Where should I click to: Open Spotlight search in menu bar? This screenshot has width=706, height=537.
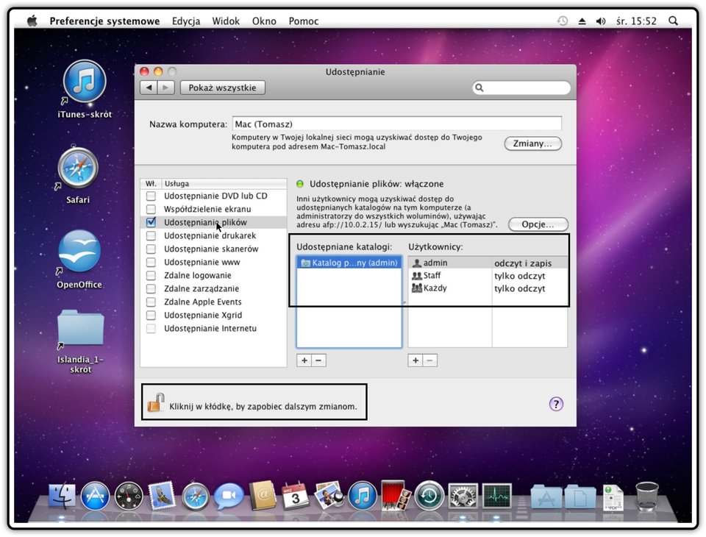(x=673, y=21)
